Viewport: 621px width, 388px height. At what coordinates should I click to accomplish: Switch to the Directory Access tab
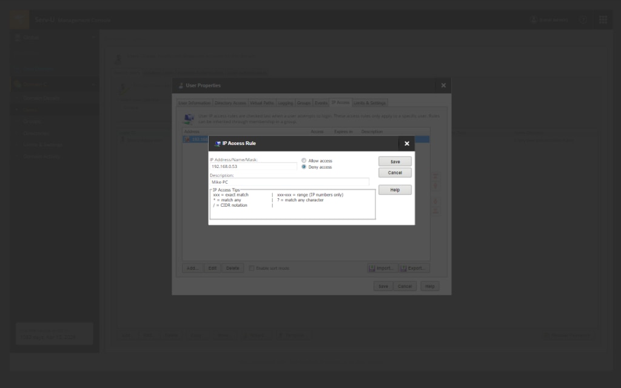(230, 102)
